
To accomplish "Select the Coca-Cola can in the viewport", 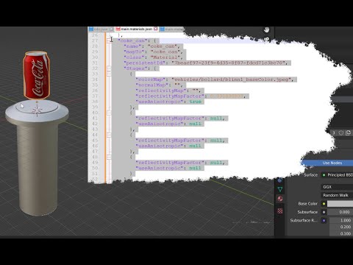I will point(37,75).
